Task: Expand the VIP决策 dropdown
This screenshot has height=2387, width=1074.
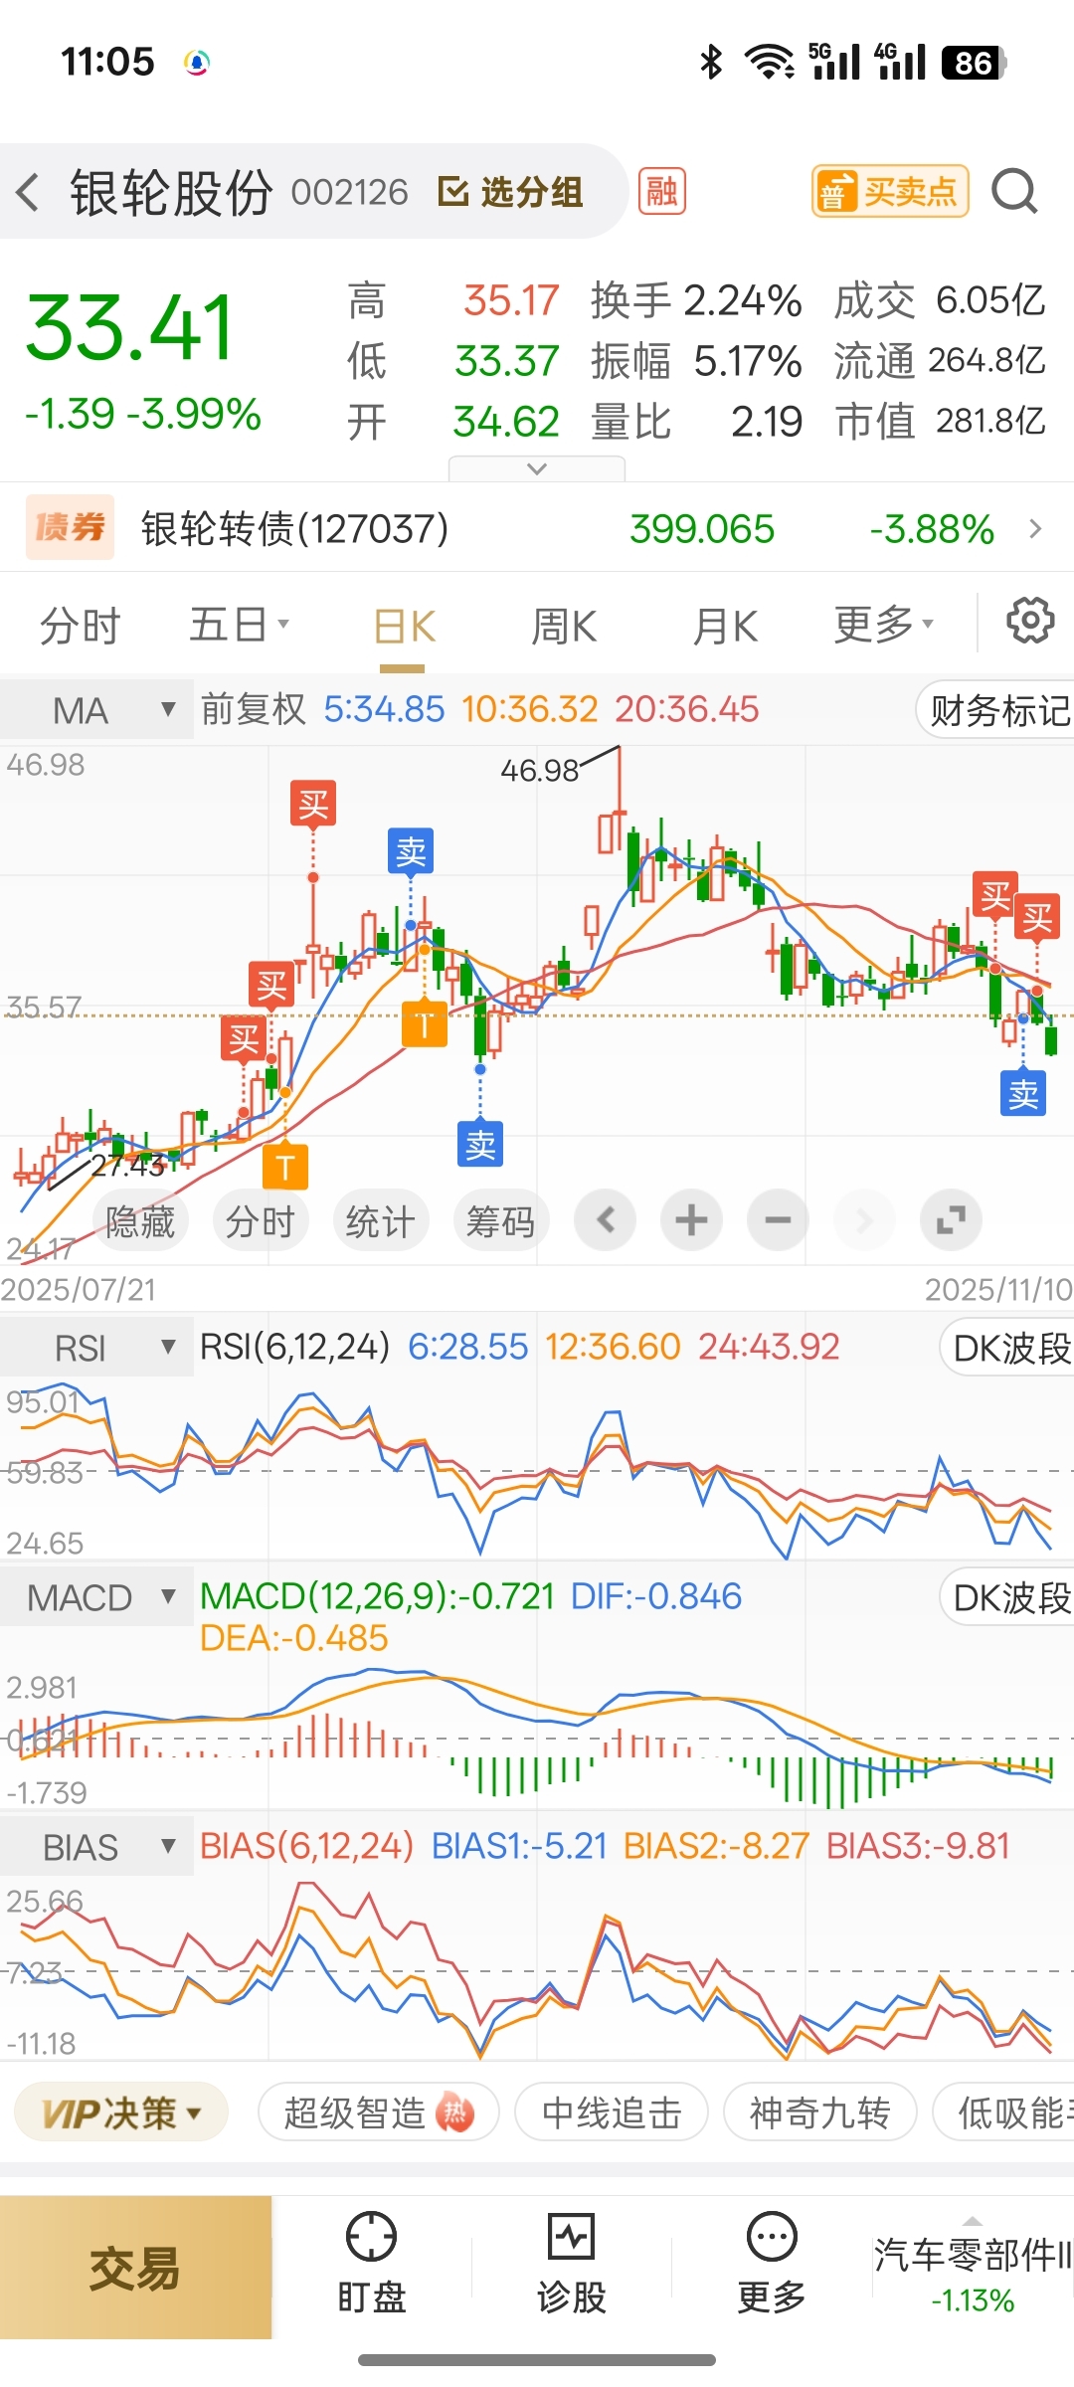Action: (x=121, y=2112)
